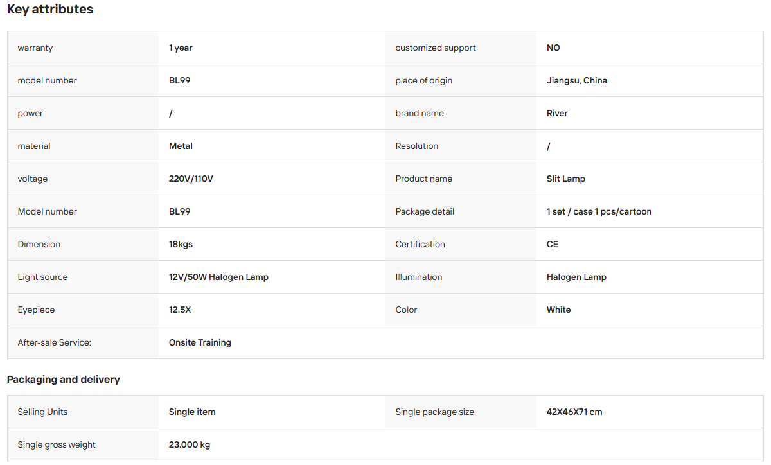
Task: Click the River brand name value
Action: pos(557,114)
